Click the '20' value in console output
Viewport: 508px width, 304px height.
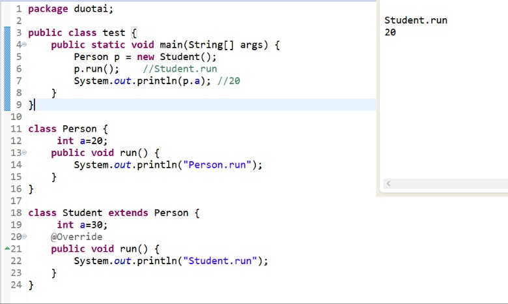point(390,32)
